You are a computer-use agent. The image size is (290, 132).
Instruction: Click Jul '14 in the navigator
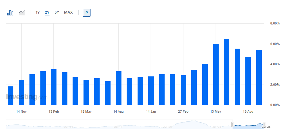coord(69,127)
